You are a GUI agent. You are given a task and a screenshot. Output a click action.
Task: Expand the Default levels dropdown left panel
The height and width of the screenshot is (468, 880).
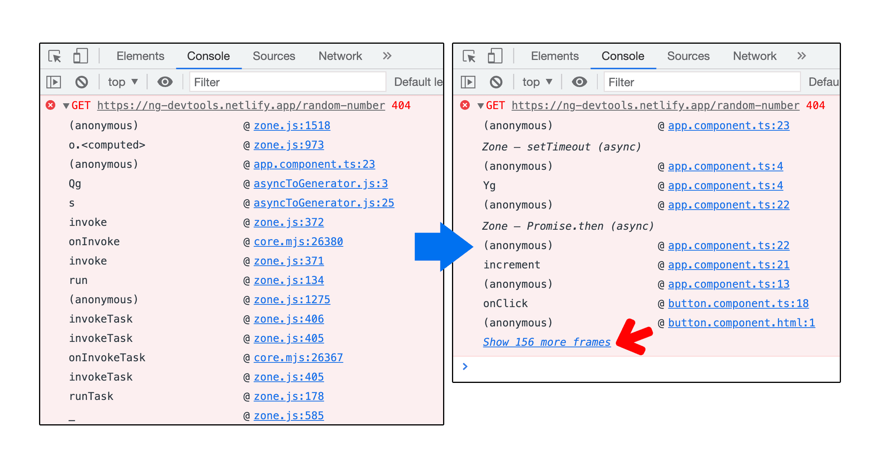[413, 82]
